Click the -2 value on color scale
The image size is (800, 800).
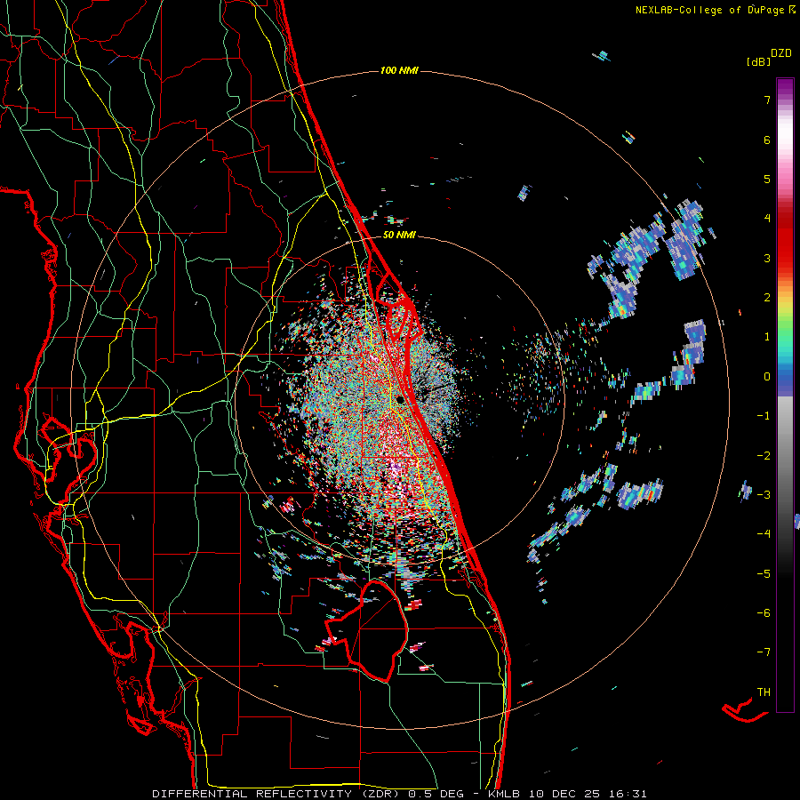pyautogui.click(x=764, y=456)
